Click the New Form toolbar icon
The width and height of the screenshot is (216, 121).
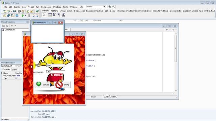click(17, 16)
